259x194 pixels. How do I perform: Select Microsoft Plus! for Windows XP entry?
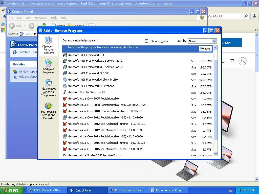(x=138, y=92)
